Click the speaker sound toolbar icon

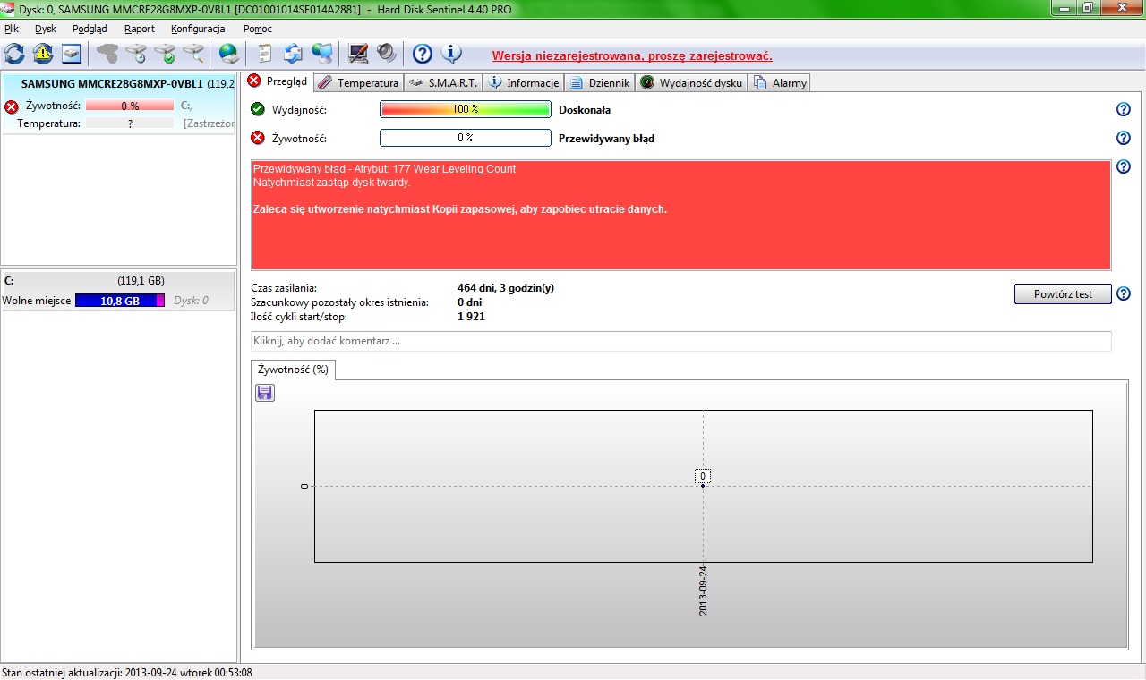pyautogui.click(x=387, y=54)
